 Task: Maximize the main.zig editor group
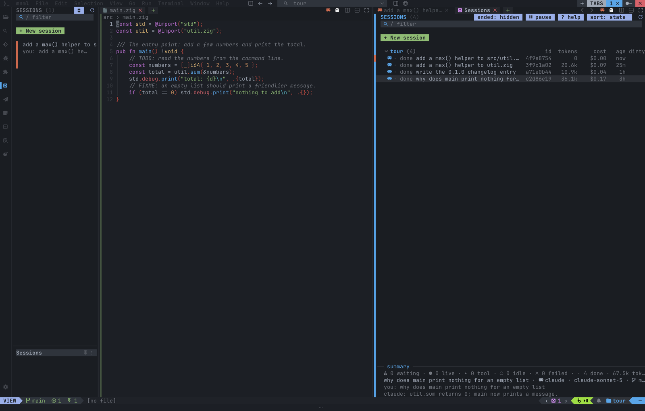click(366, 10)
